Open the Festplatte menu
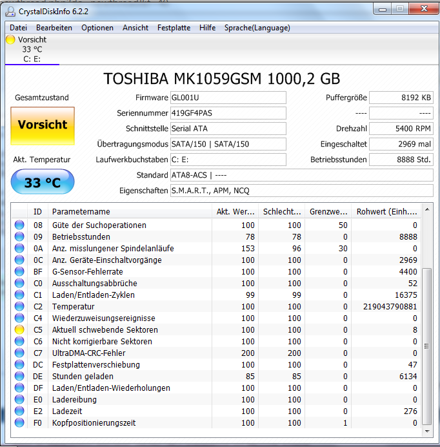Viewport: 440px width, 447px height. tap(174, 28)
